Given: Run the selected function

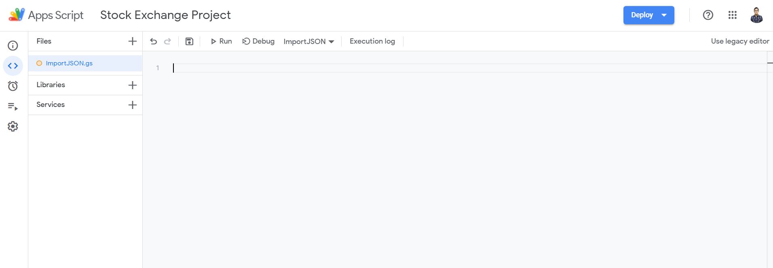Looking at the screenshot, I should click(221, 41).
